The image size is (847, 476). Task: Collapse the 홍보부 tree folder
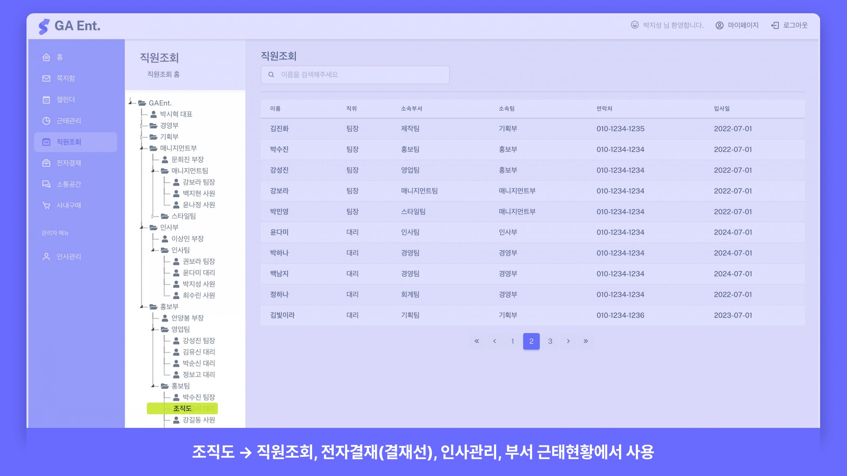point(142,307)
